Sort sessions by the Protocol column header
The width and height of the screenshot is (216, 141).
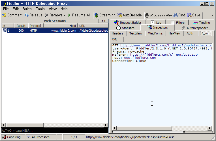point(36,26)
